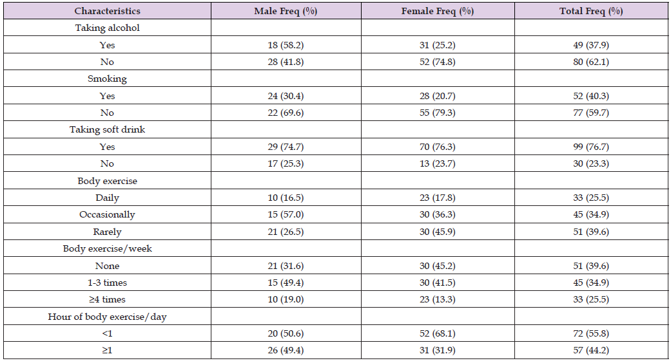The image size is (671, 363).
Task: Select the Occasionally row label
Action: pyautogui.click(x=107, y=214)
